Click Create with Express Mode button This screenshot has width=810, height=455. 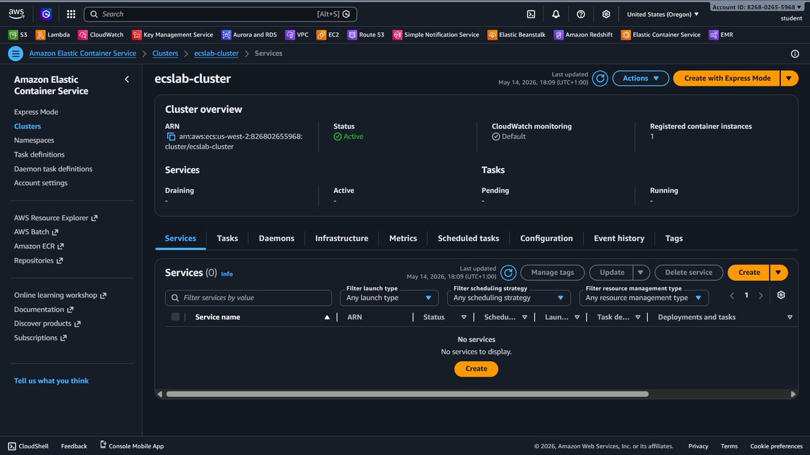coord(727,78)
